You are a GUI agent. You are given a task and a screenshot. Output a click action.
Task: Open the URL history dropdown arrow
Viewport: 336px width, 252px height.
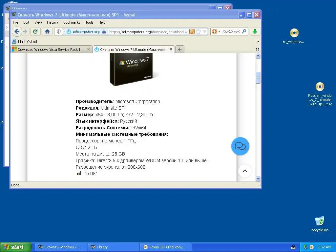tap(205, 32)
